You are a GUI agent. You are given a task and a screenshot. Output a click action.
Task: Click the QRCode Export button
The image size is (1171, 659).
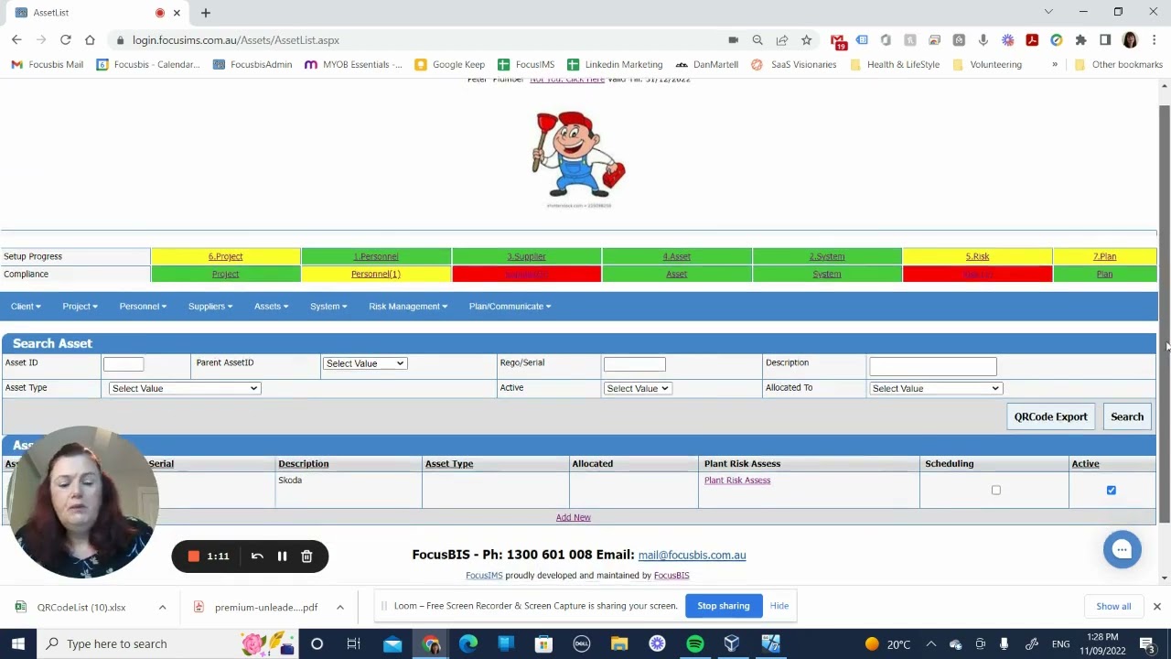click(x=1050, y=416)
